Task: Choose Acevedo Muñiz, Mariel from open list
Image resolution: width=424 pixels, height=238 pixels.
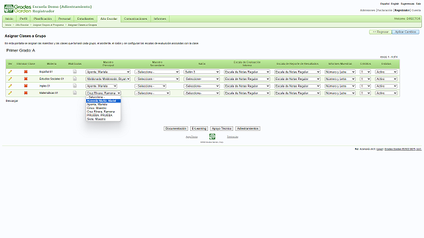Action: pos(103,101)
